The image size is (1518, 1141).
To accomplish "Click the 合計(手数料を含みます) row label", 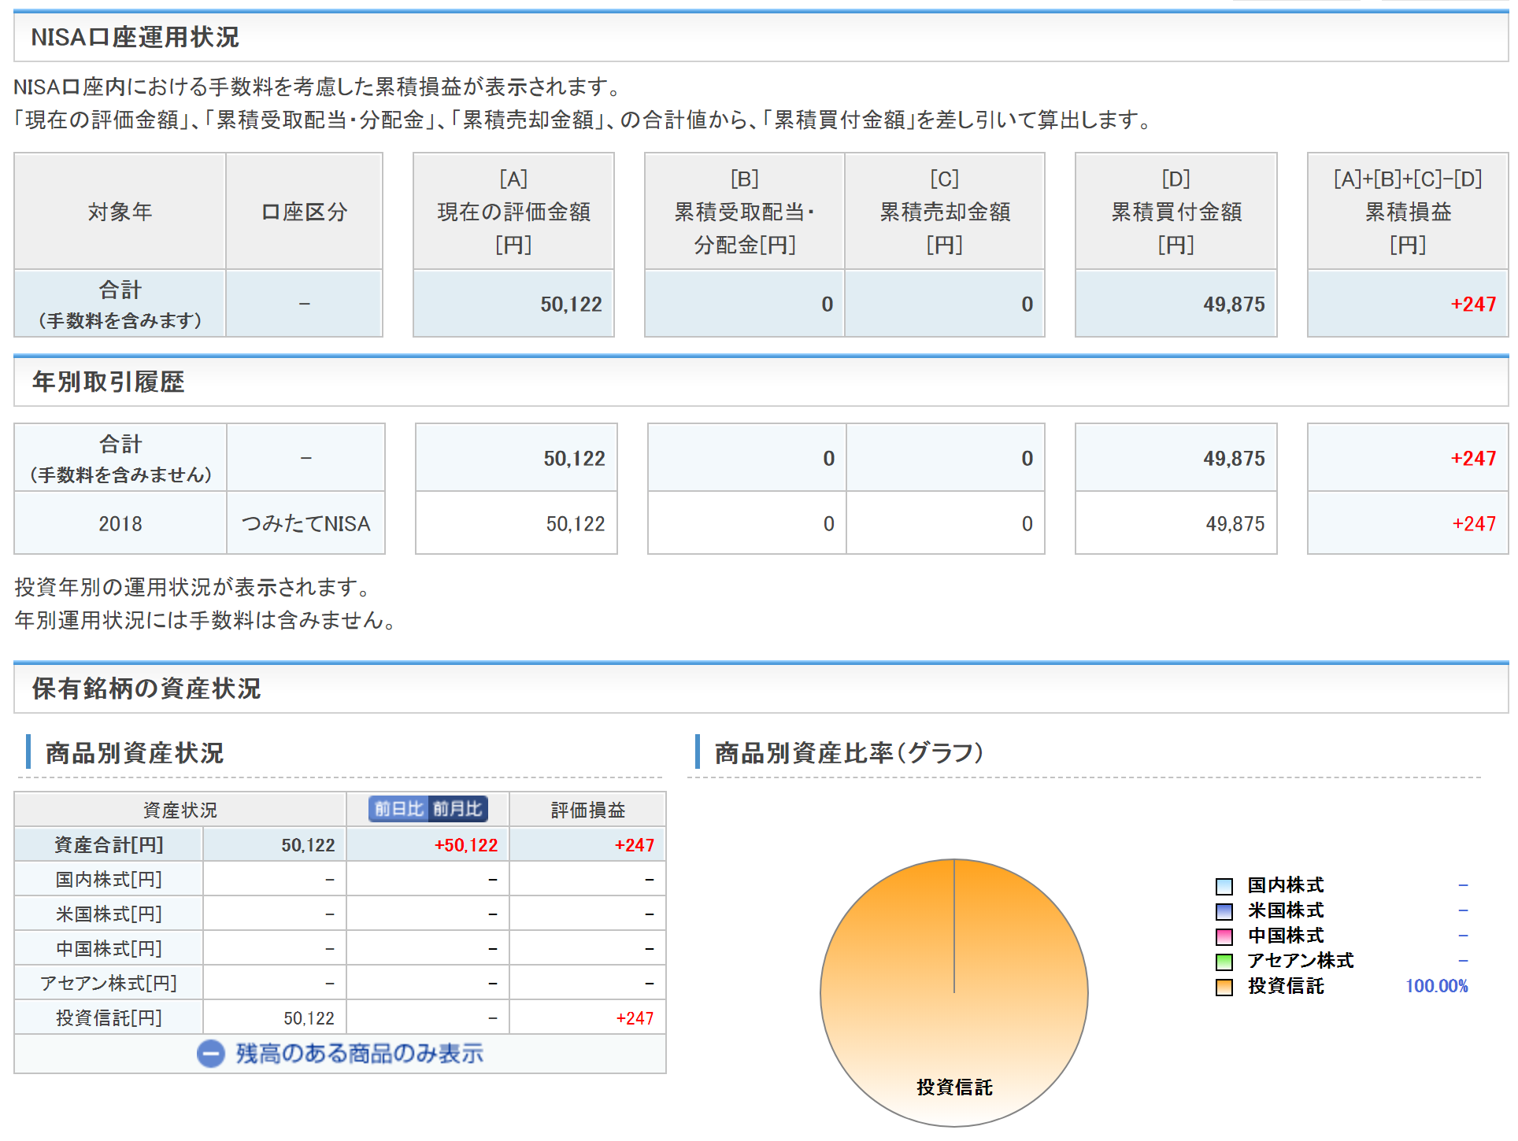I will coord(120,304).
